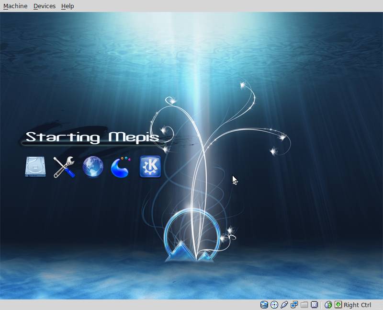This screenshot has height=310, width=383.
Task: Click the mouse integration status icon
Action: (328, 305)
